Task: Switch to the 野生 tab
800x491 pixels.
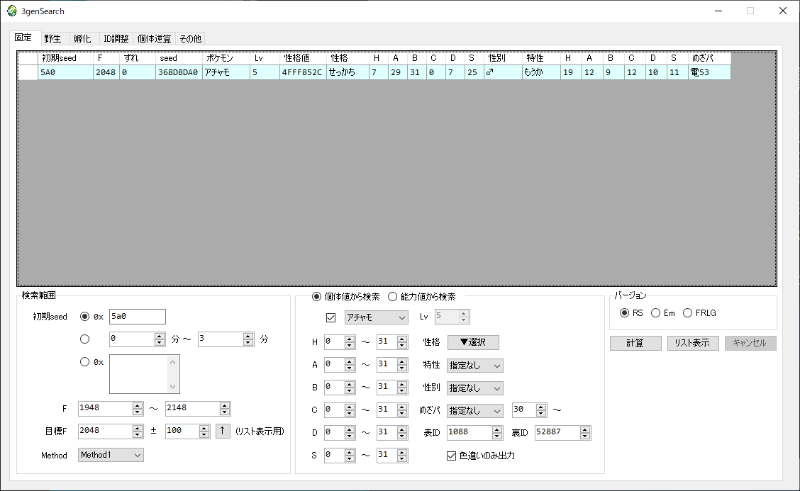Action: tap(52, 39)
